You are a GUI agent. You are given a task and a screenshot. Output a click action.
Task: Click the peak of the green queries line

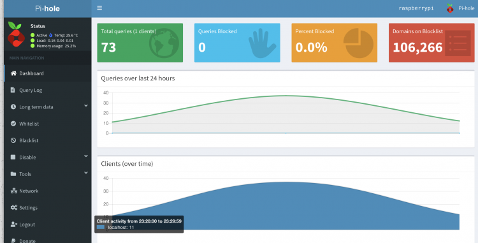tap(286, 96)
